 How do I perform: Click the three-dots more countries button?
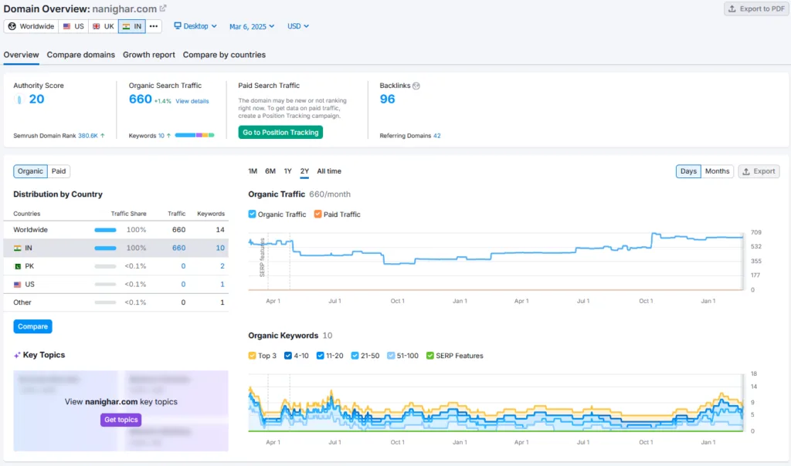coord(154,26)
